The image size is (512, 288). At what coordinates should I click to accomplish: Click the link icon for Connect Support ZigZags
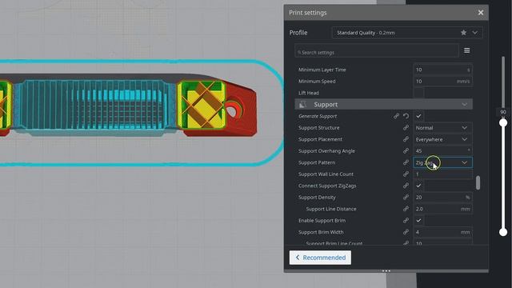(406, 186)
